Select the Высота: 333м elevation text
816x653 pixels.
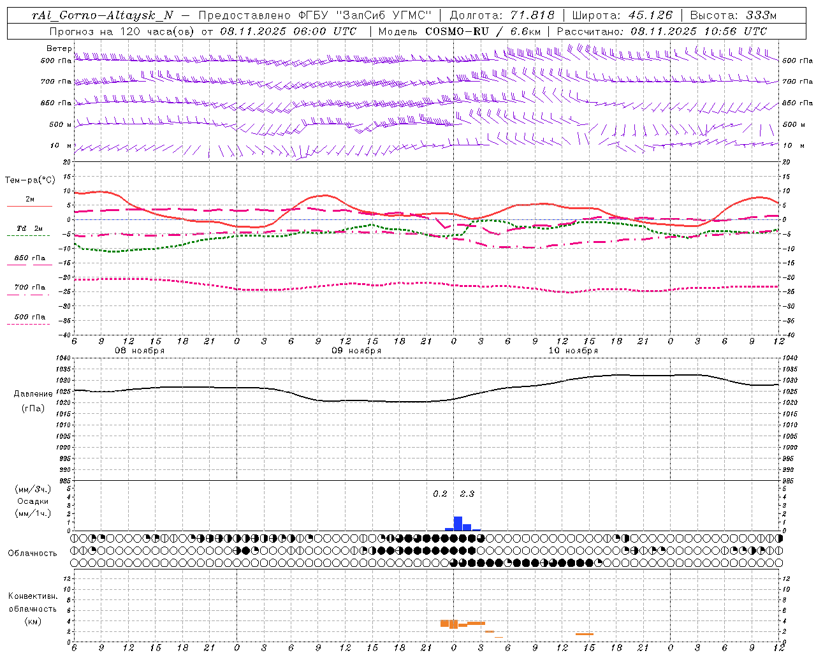(x=734, y=15)
